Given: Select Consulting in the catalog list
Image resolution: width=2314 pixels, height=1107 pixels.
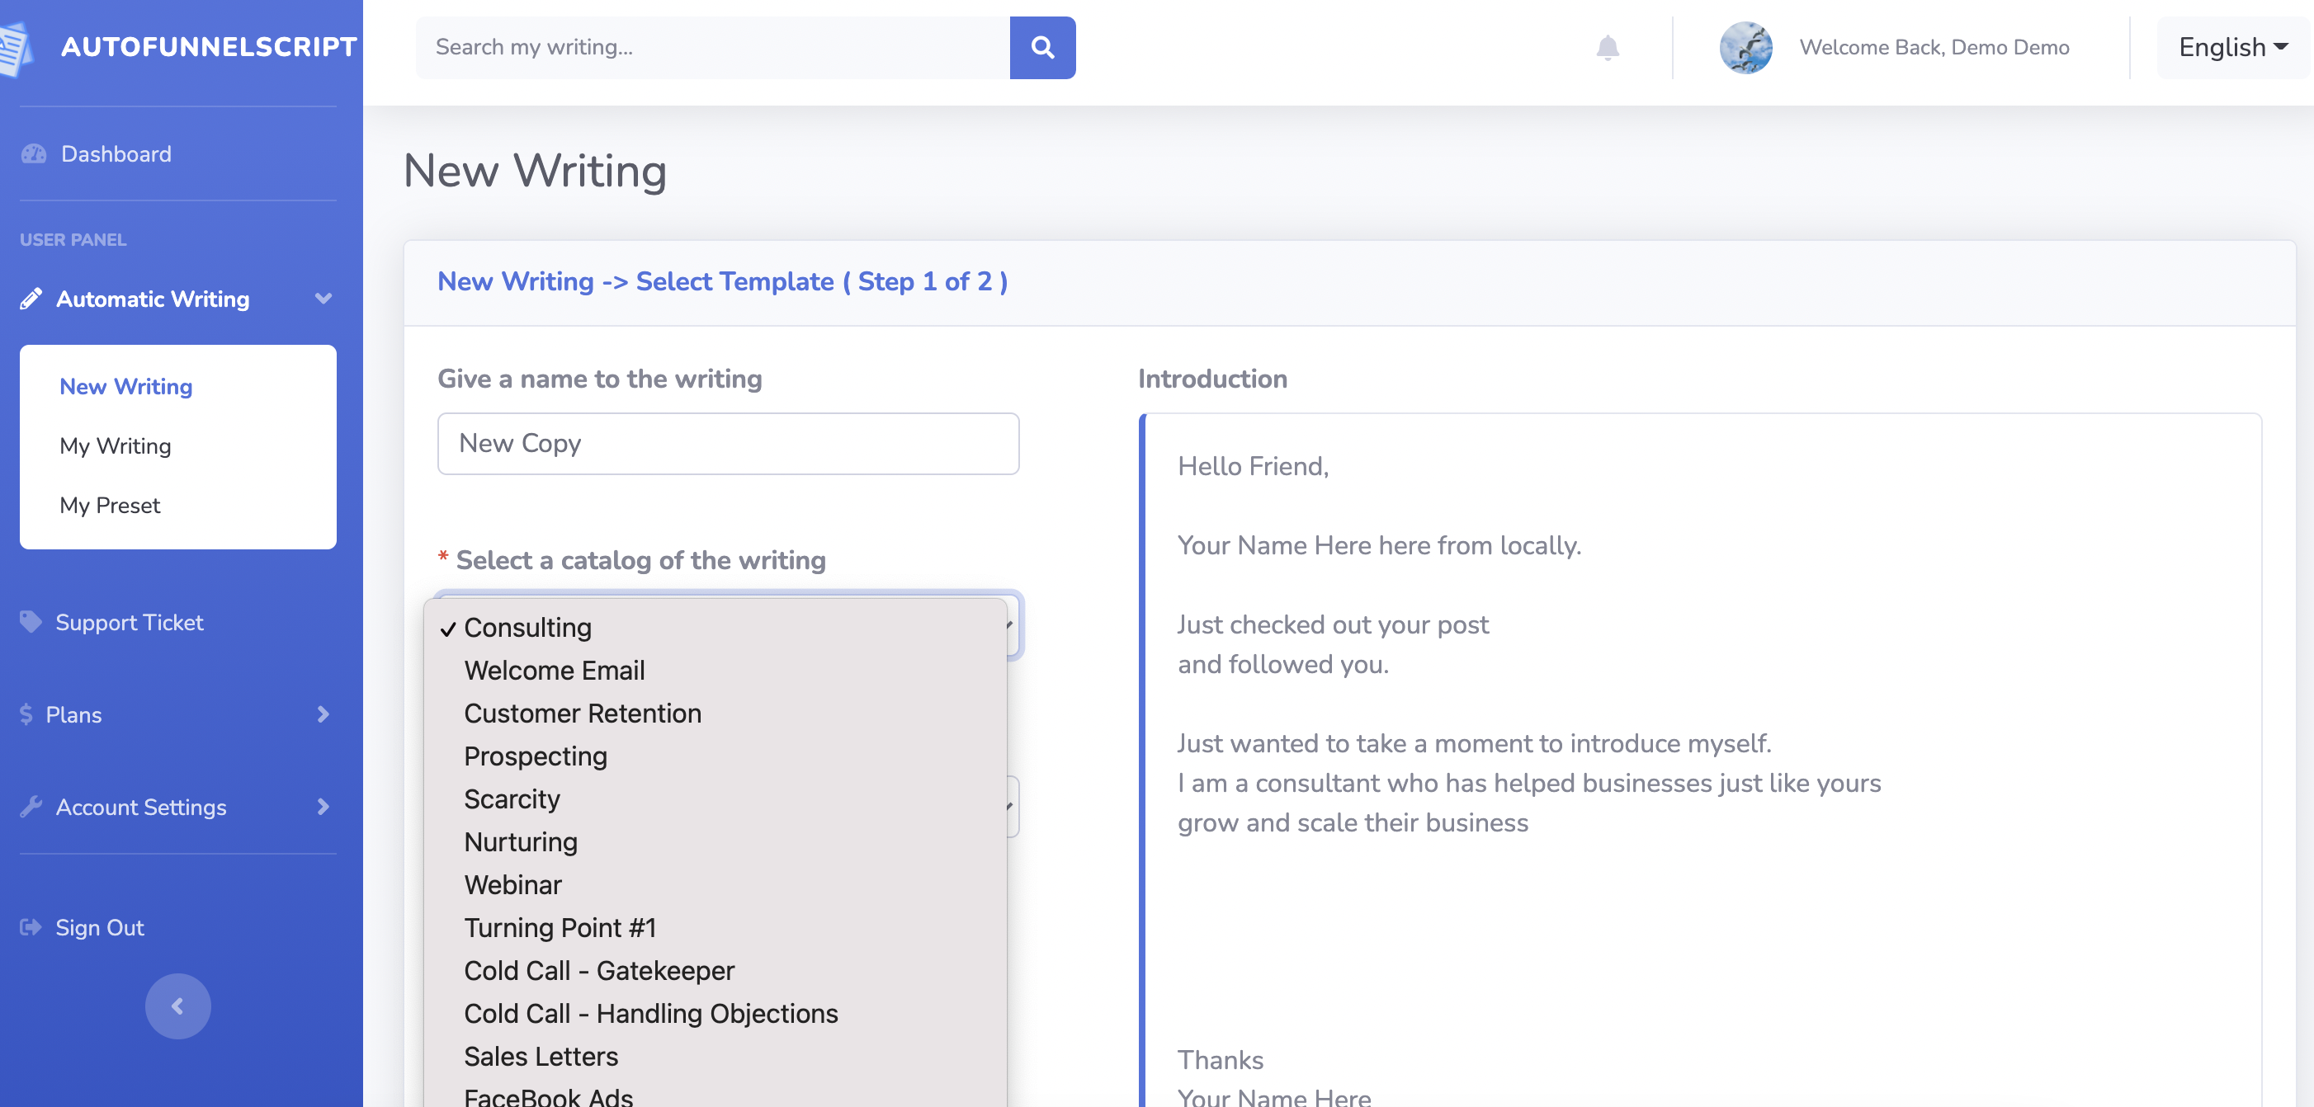Looking at the screenshot, I should pos(715,627).
